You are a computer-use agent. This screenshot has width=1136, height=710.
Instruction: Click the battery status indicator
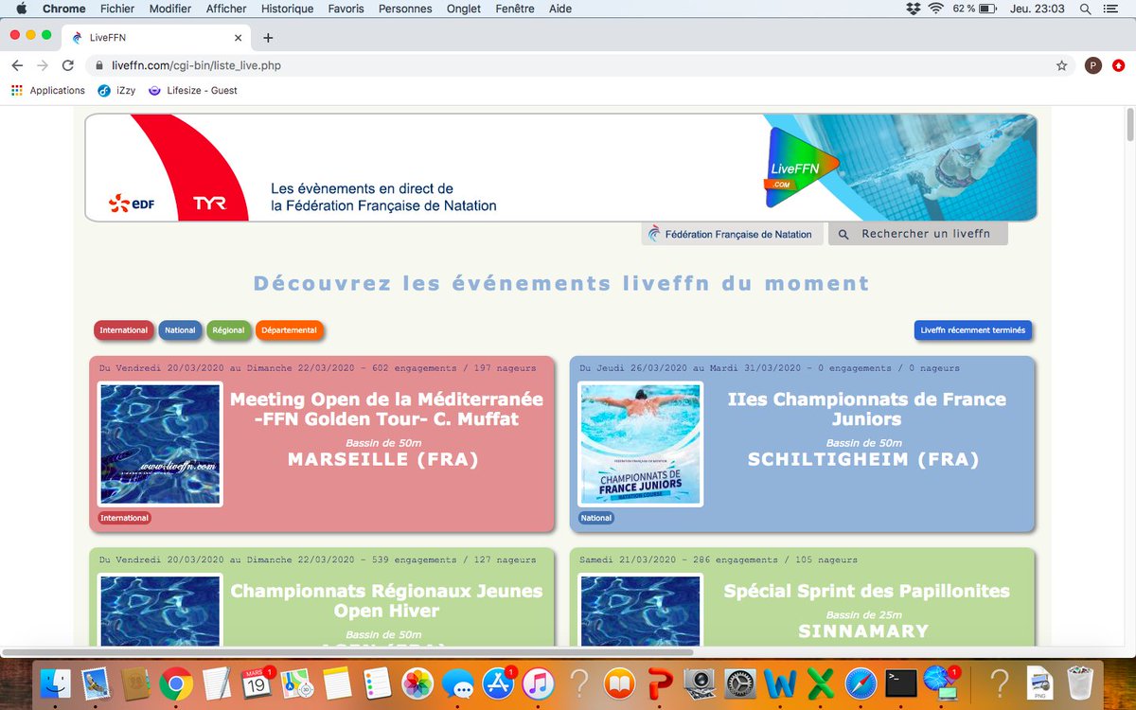pos(975,9)
